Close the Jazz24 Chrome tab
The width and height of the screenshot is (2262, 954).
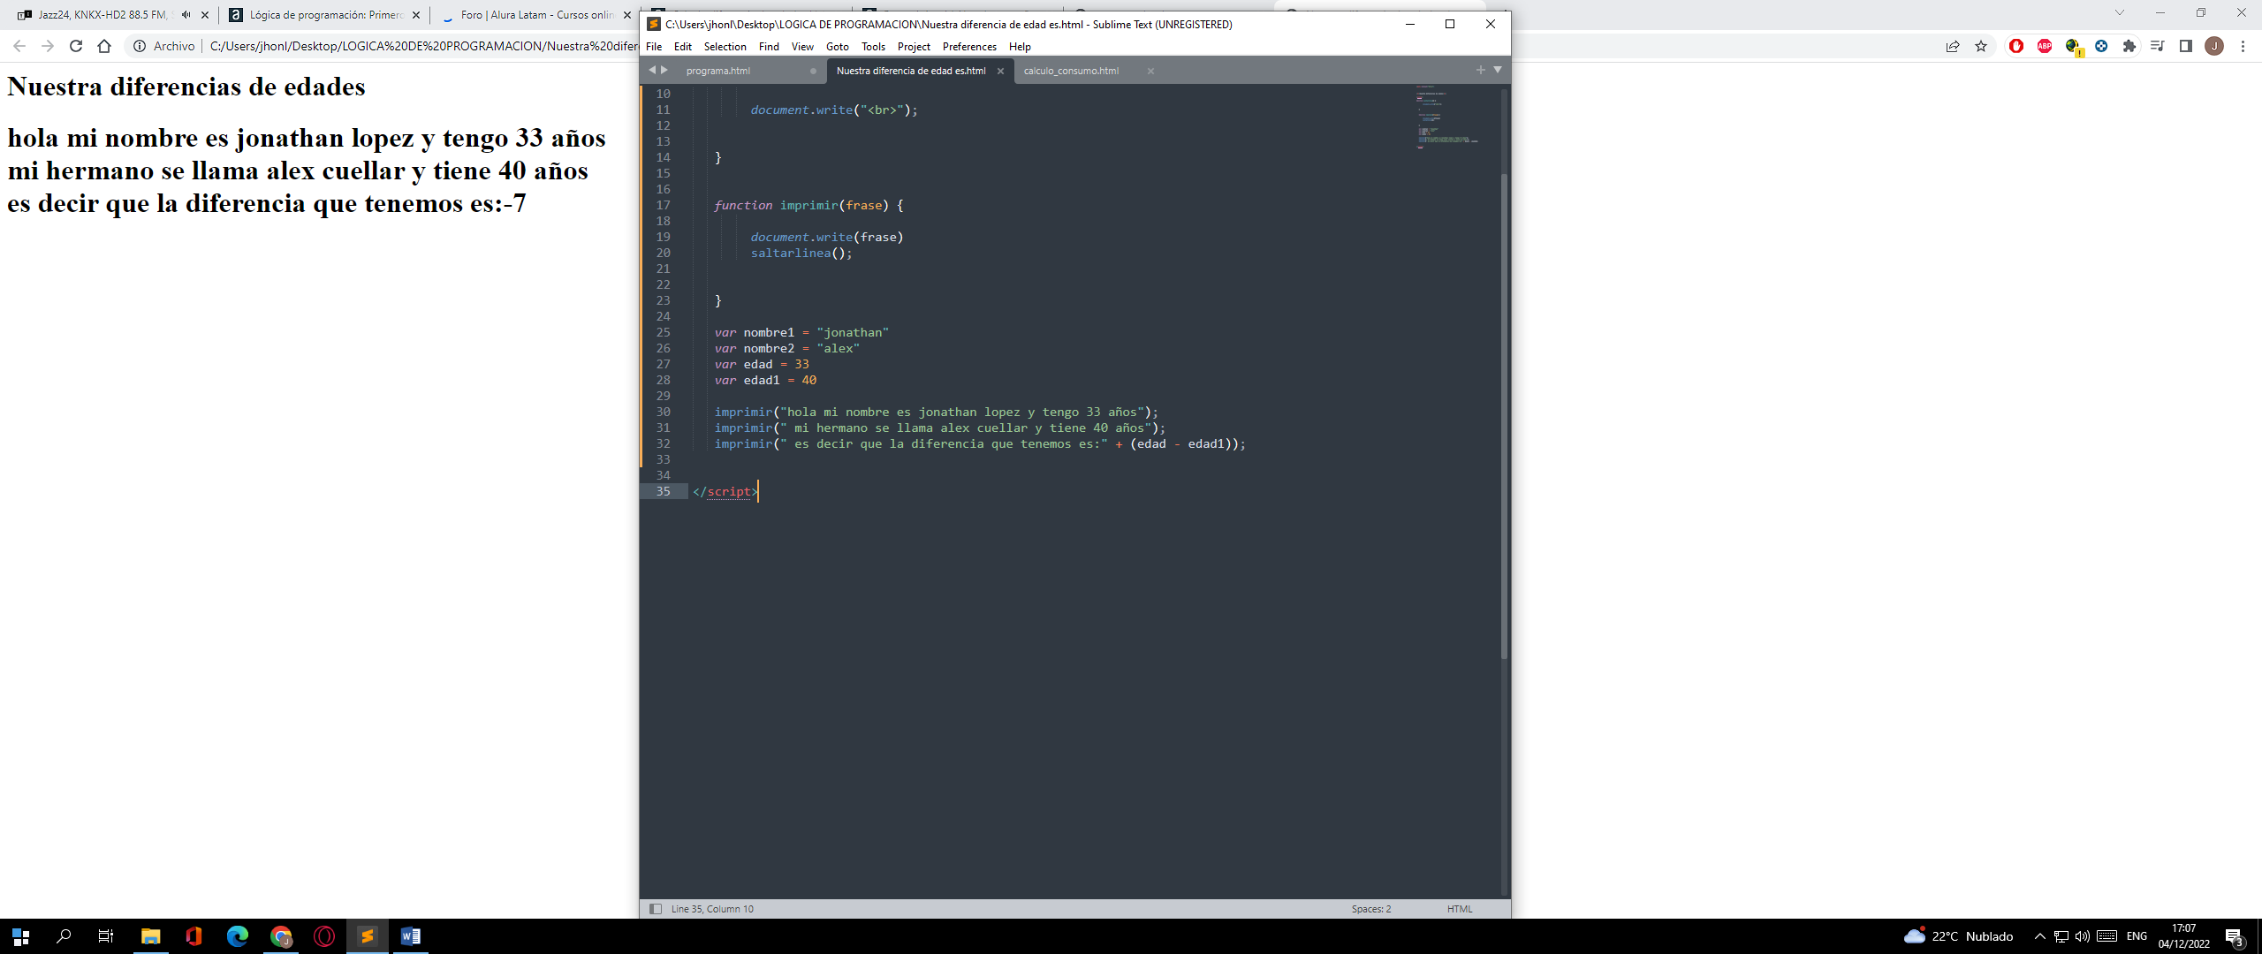pos(205,15)
